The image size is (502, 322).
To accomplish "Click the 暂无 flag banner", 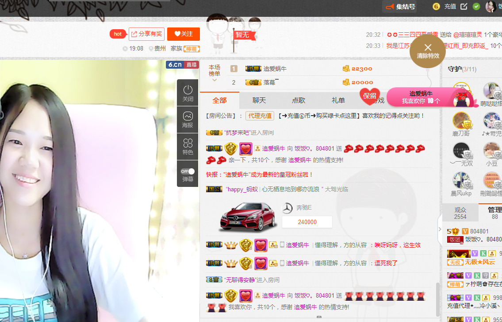I will (x=245, y=35).
